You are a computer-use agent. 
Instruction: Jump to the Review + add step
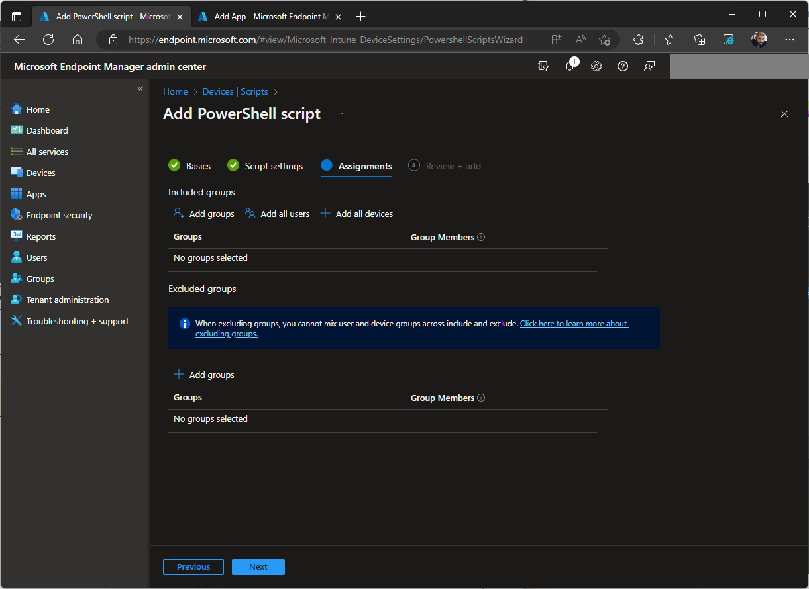445,166
